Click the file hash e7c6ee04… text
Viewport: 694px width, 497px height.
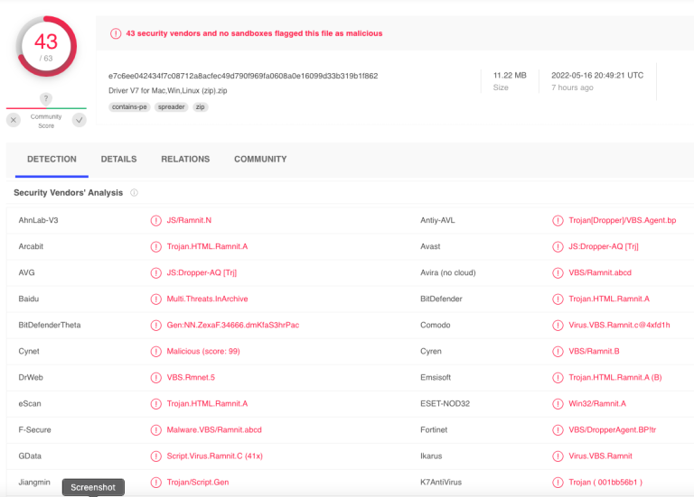point(243,76)
